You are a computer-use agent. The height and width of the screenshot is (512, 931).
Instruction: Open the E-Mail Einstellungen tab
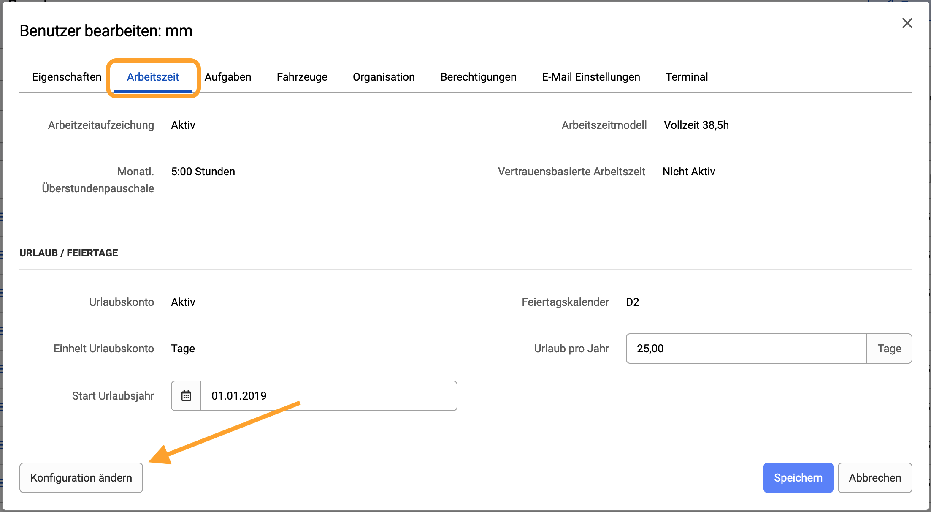click(591, 77)
